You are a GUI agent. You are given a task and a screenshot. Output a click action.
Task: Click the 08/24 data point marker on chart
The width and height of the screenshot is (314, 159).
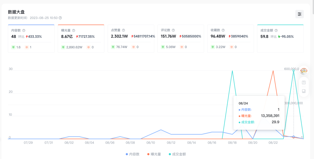tap(294, 137)
